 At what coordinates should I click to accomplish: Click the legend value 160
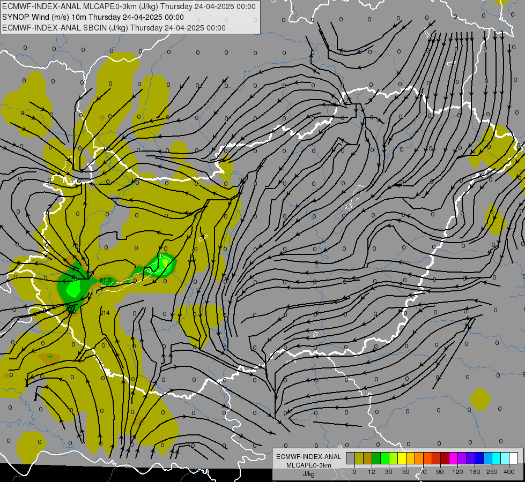click(475, 472)
